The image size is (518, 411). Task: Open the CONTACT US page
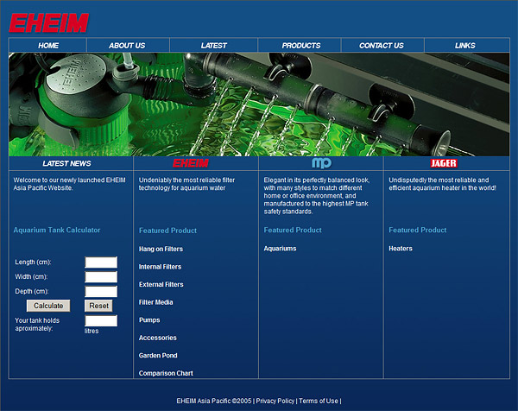click(382, 46)
